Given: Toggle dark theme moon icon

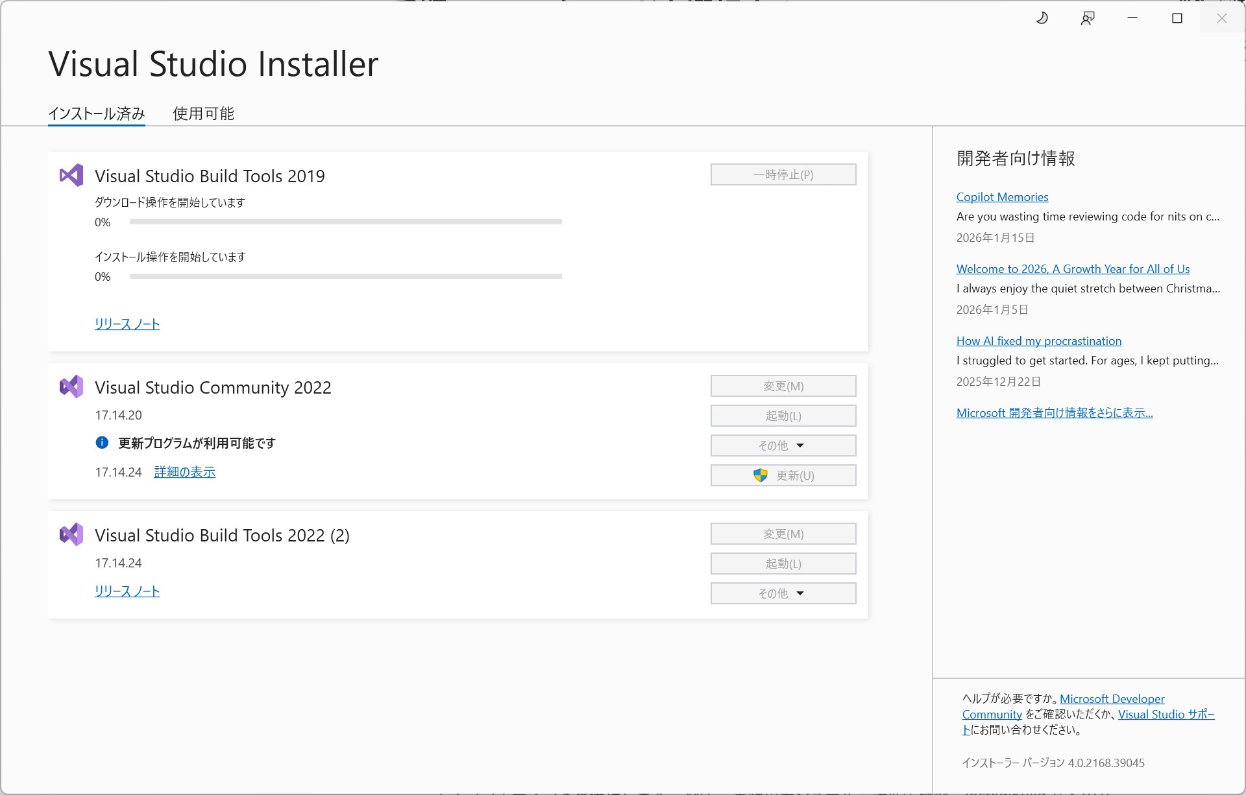Looking at the screenshot, I should [1042, 18].
